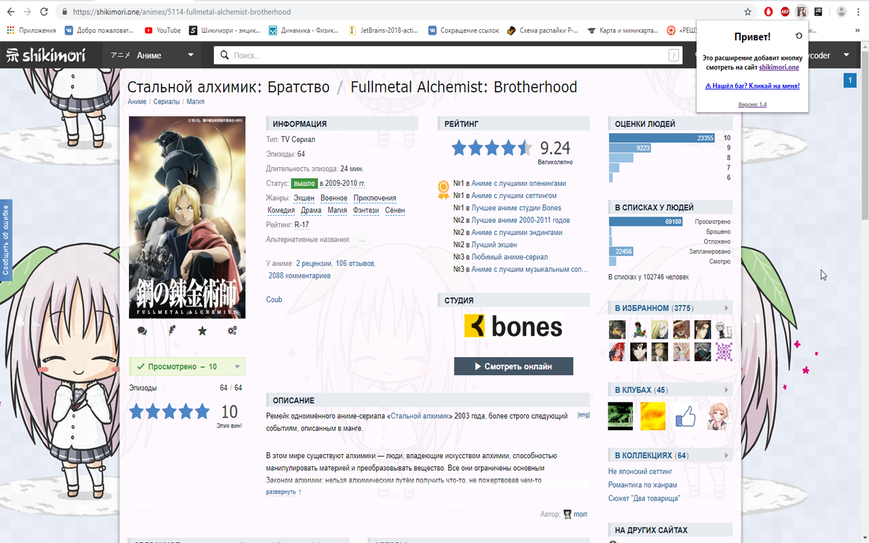Click the magnifier icon in the search bar
The height and width of the screenshot is (543, 869).
point(224,56)
